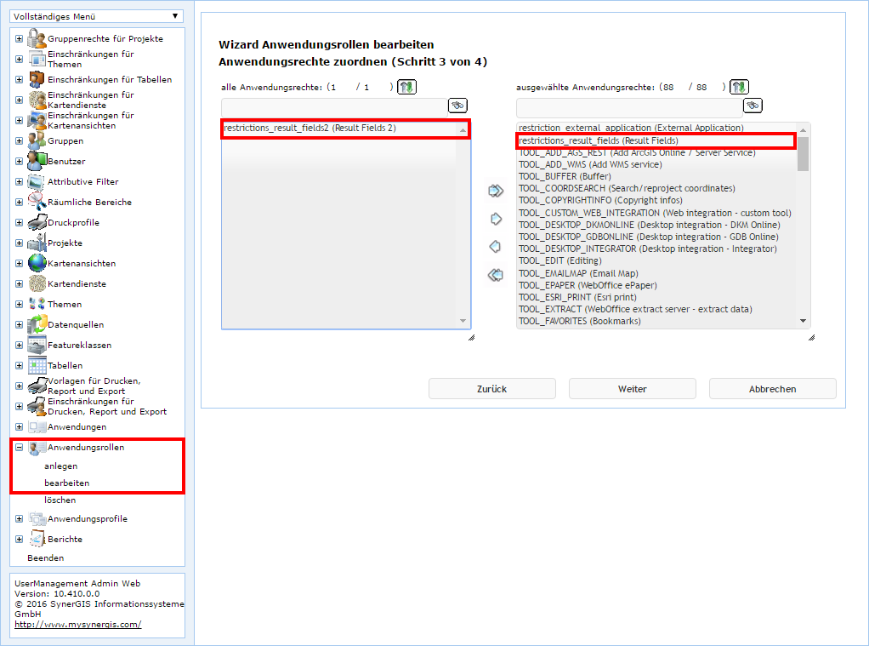Move all rights right with double-arrow button
The width and height of the screenshot is (869, 646).
[x=496, y=191]
